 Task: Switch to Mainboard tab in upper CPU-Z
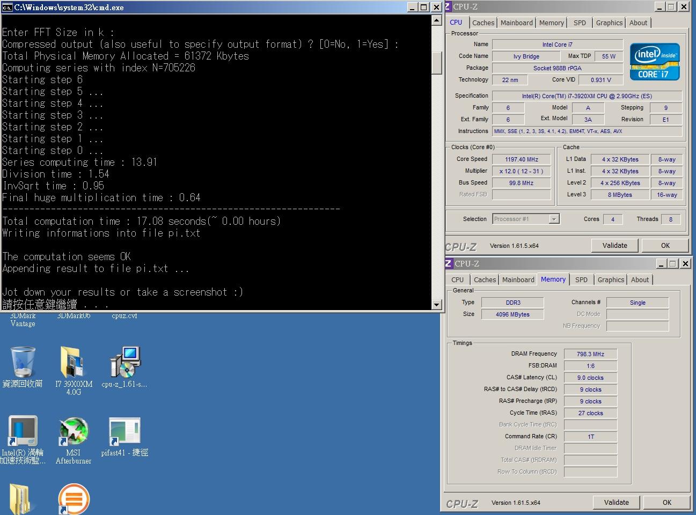[x=516, y=23]
